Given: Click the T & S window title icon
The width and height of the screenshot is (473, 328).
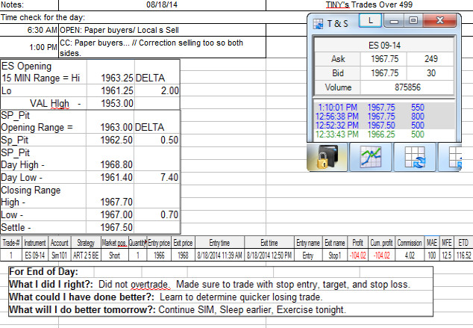Looking at the screenshot, I should click(x=318, y=24).
